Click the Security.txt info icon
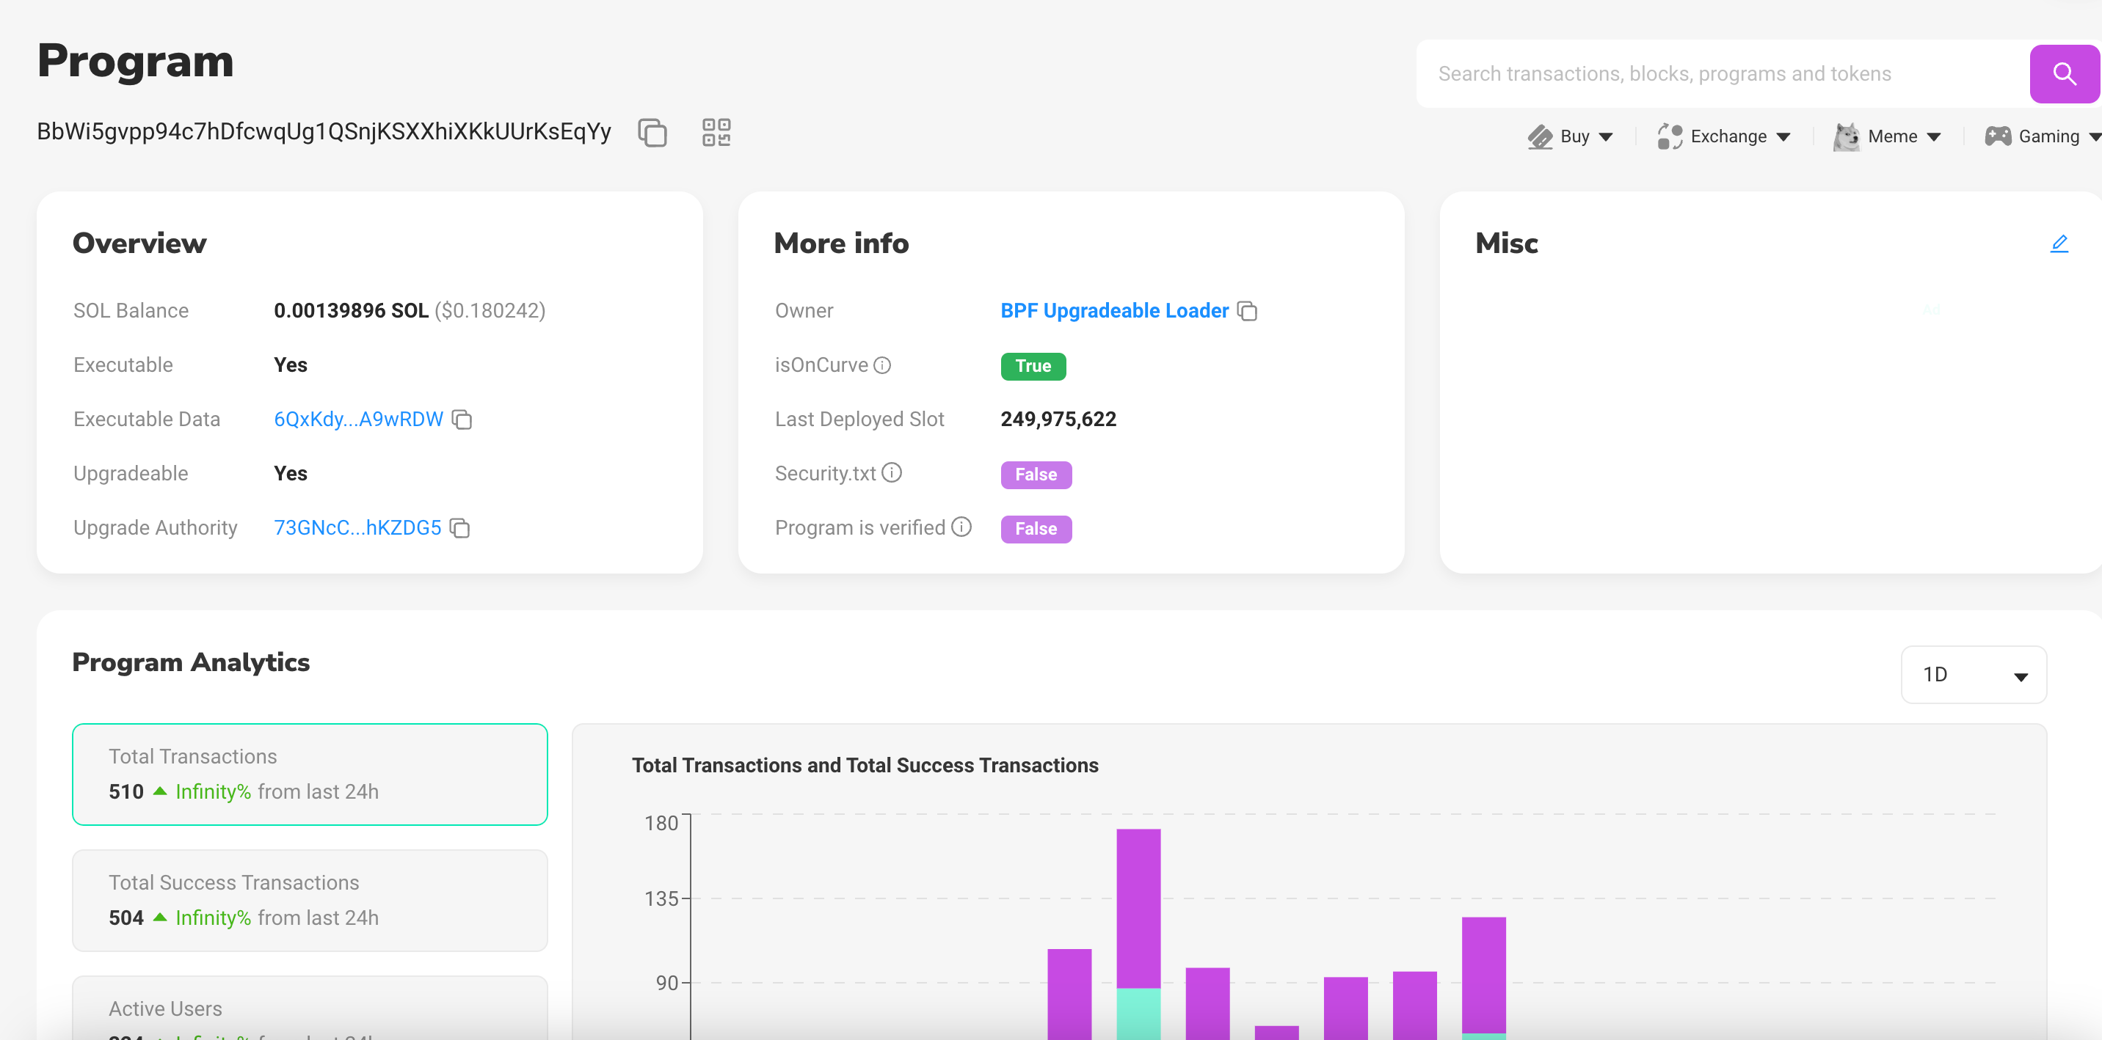The width and height of the screenshot is (2102, 1040). pos(892,472)
